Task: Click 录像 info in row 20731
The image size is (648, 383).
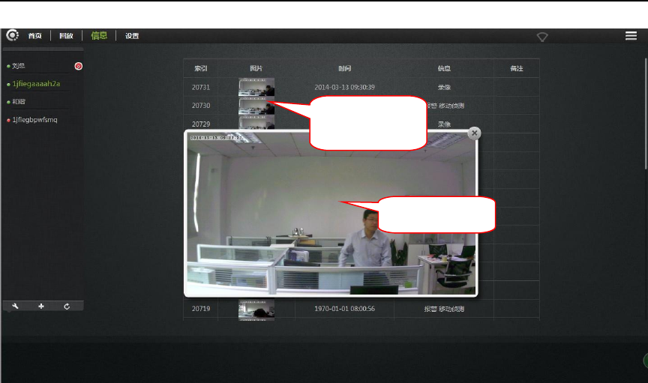Action: point(444,87)
